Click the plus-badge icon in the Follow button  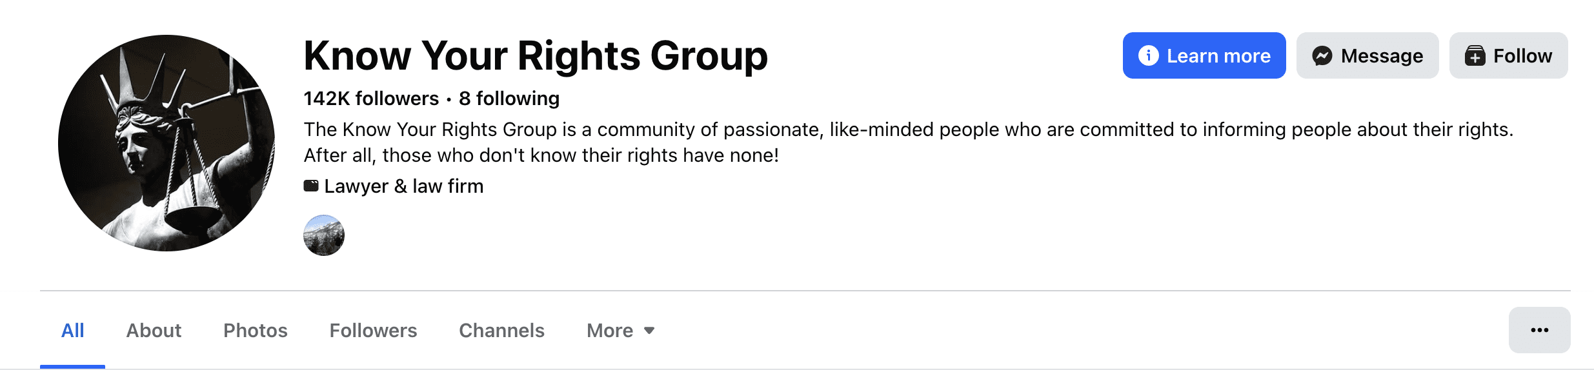click(x=1475, y=56)
